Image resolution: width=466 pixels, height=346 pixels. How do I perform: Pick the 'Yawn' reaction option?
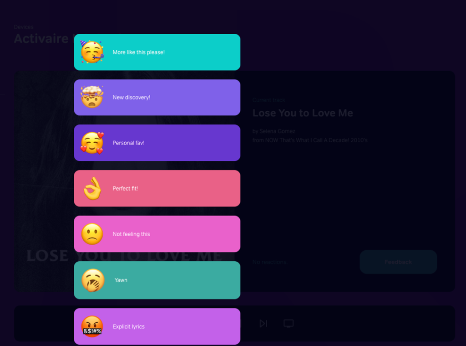(x=157, y=280)
